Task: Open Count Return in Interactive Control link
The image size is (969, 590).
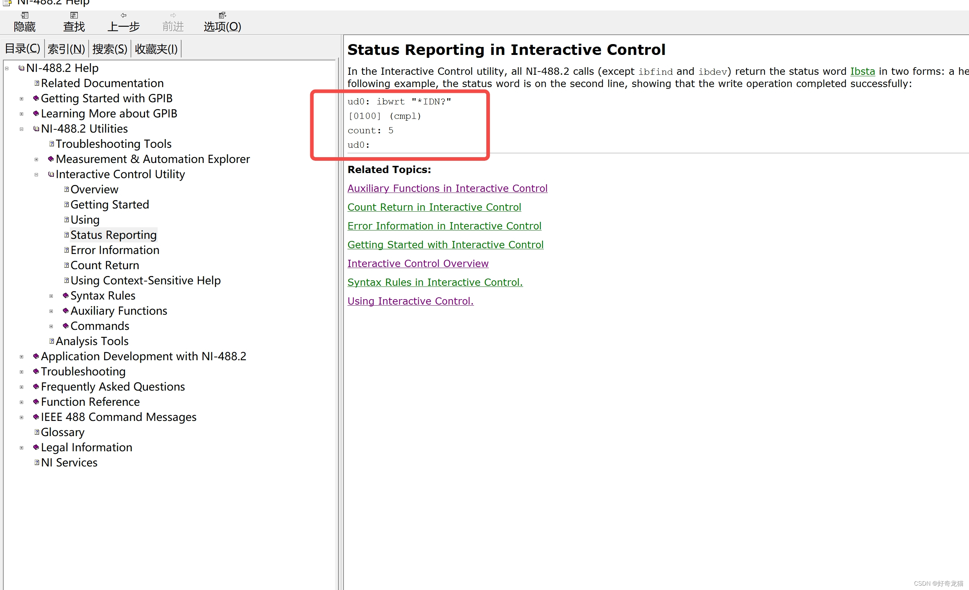Action: pyautogui.click(x=434, y=207)
